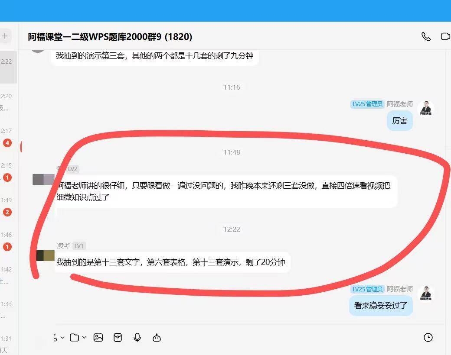Open the folder/file send icon

pos(75,338)
